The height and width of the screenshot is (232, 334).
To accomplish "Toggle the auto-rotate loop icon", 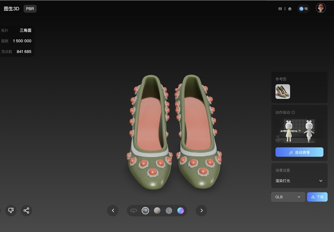I will pos(134,210).
